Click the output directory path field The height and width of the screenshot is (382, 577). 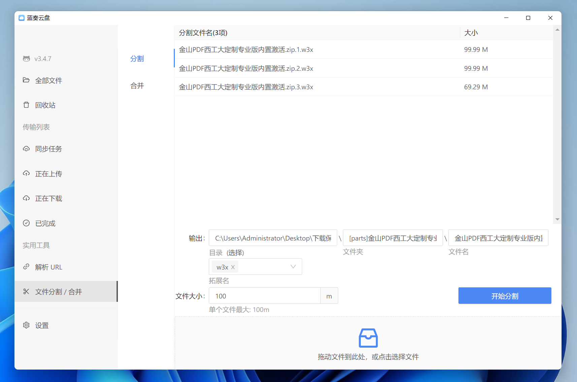pyautogui.click(x=273, y=238)
